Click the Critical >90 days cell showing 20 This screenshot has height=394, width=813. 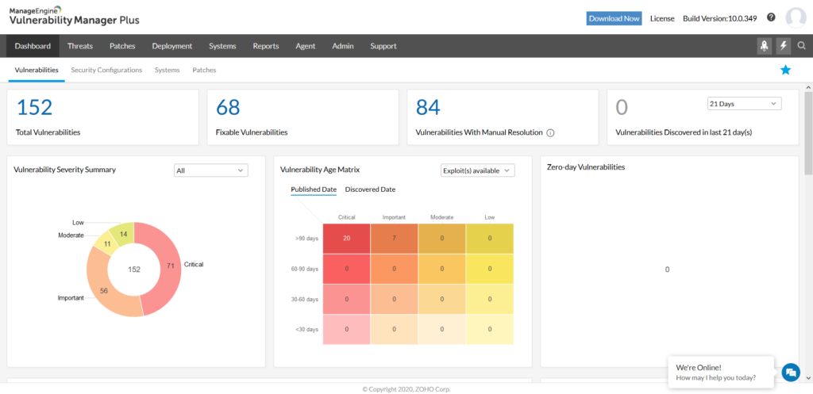(346, 239)
